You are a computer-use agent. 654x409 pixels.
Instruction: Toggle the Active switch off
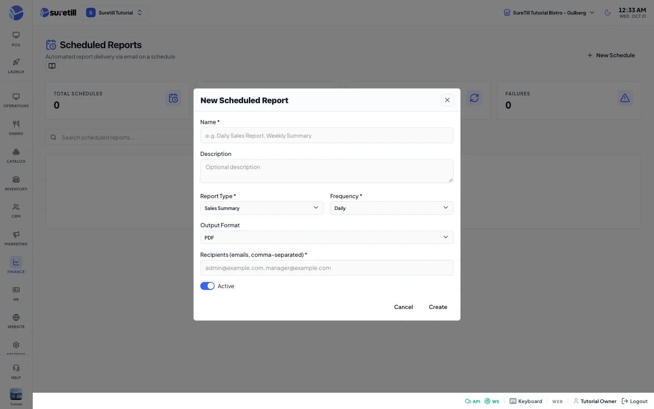pos(208,286)
